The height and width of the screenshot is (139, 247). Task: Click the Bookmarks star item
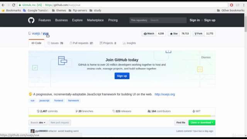coord(11,10)
